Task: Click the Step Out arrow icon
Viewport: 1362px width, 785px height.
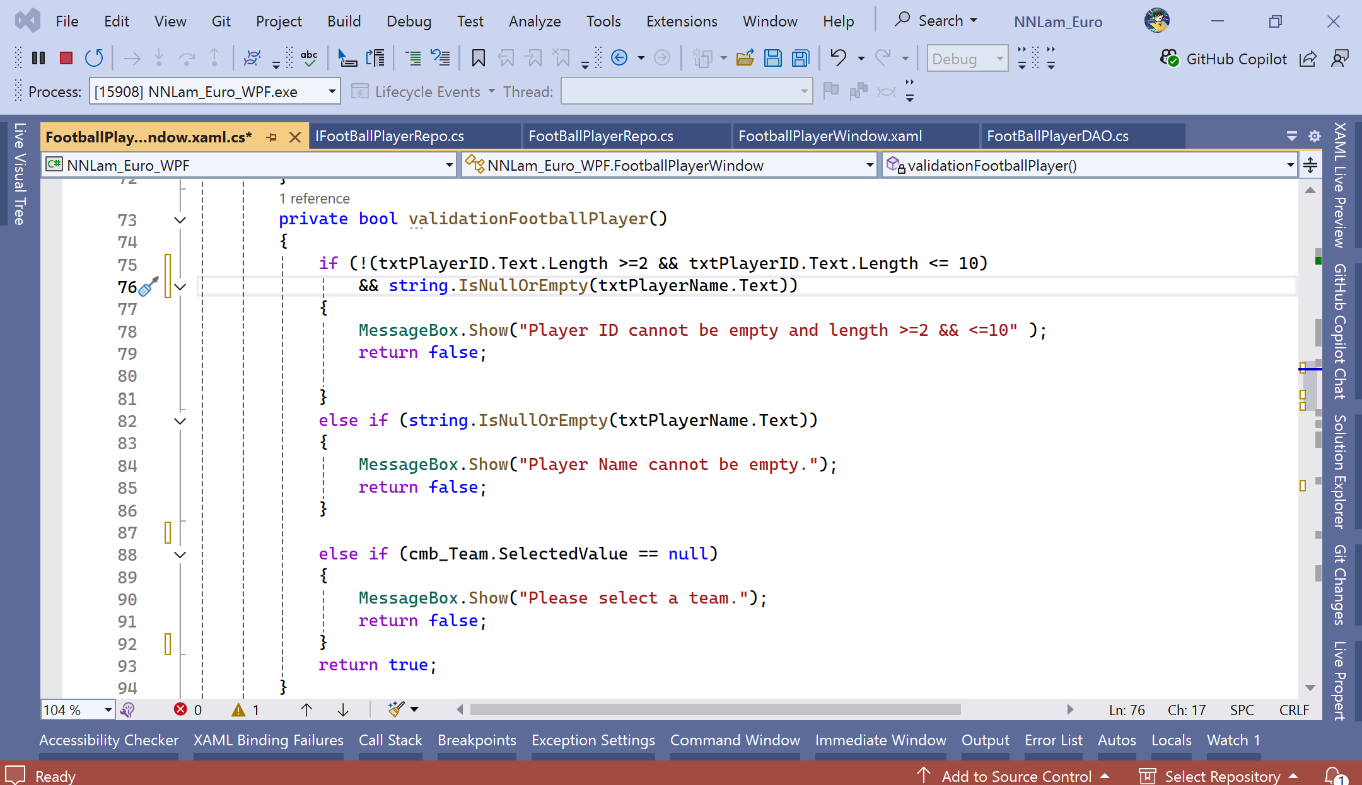Action: click(214, 59)
